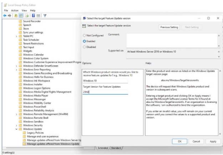The width and height of the screenshot is (223, 155).
Task: Switch to the Extended tab
Action: tap(103, 148)
